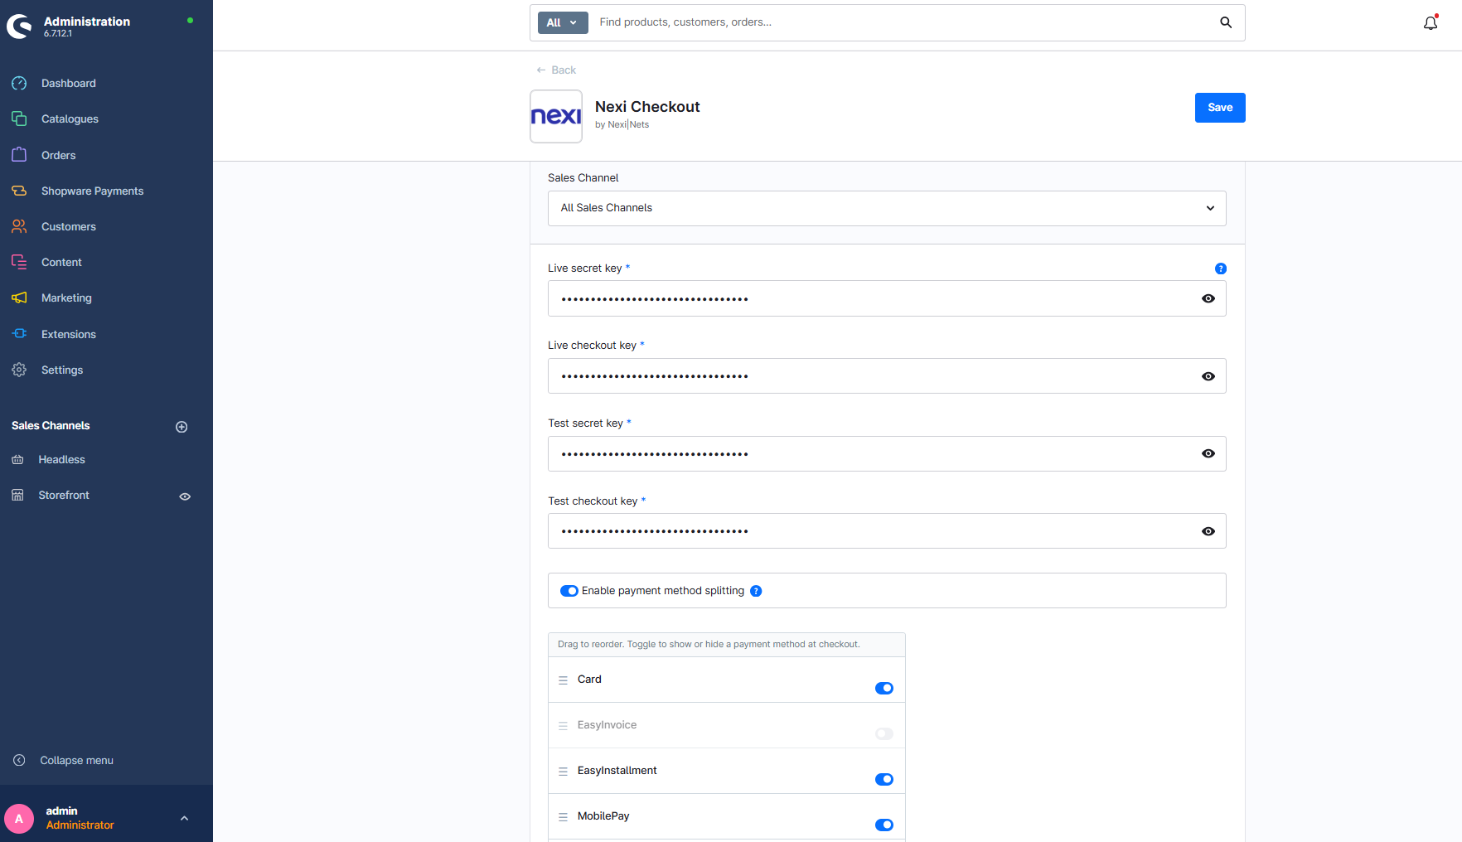
Task: Click the Shopware Payments icon
Action: pos(19,191)
